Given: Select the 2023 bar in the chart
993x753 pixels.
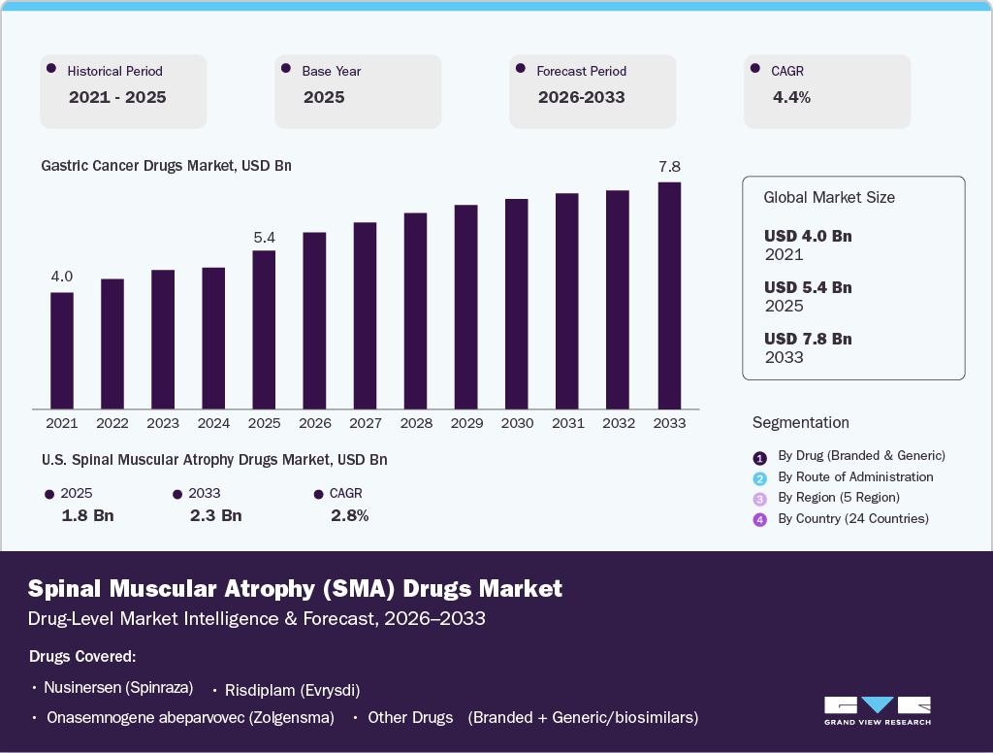Looking at the screenshot, I should click(x=163, y=339).
